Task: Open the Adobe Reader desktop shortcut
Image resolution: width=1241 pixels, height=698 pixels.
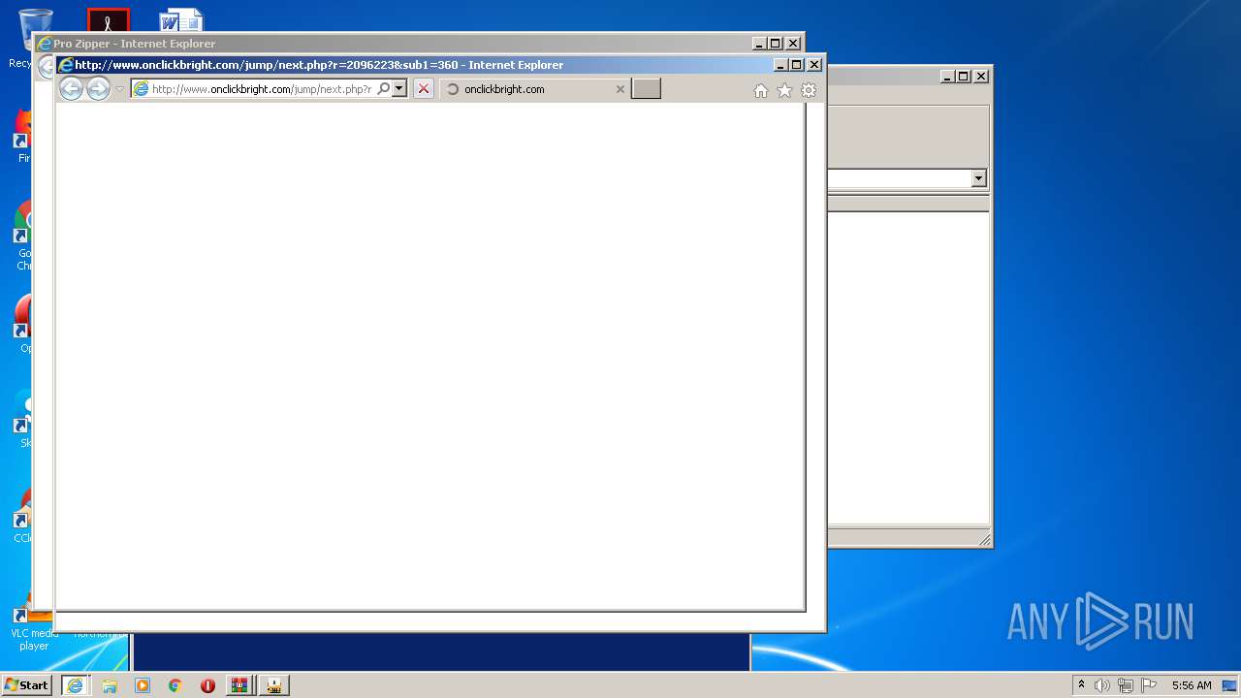Action: coord(108,20)
